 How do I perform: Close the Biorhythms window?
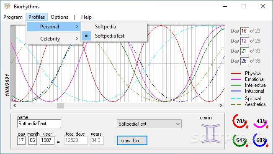263,6
